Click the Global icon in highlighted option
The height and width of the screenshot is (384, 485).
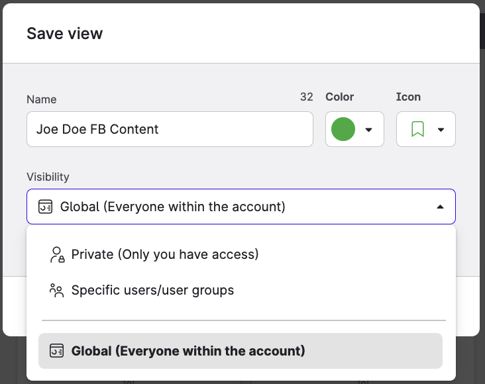tap(57, 351)
